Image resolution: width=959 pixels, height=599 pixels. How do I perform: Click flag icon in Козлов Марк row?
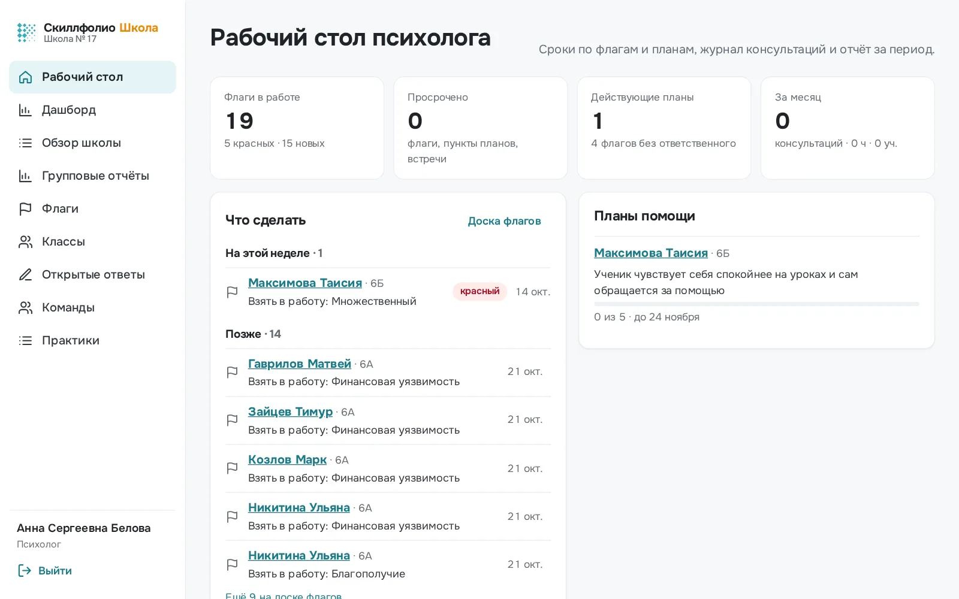point(233,468)
